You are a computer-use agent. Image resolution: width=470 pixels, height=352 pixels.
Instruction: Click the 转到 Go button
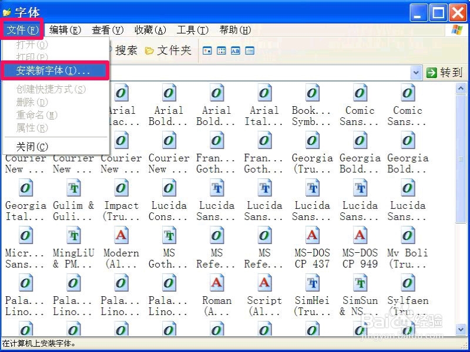[x=445, y=73]
